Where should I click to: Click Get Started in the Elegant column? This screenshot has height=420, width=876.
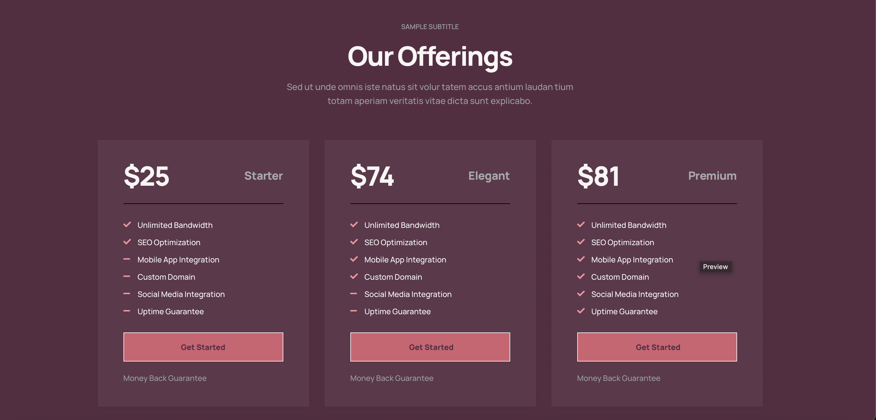point(430,347)
